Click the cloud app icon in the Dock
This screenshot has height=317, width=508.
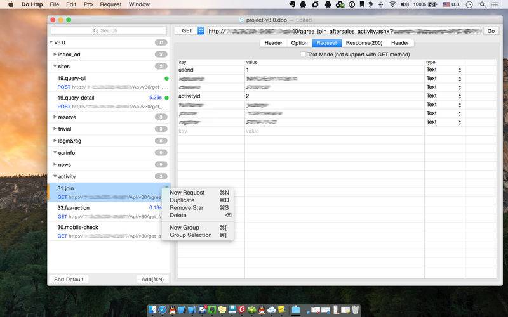tap(272, 310)
